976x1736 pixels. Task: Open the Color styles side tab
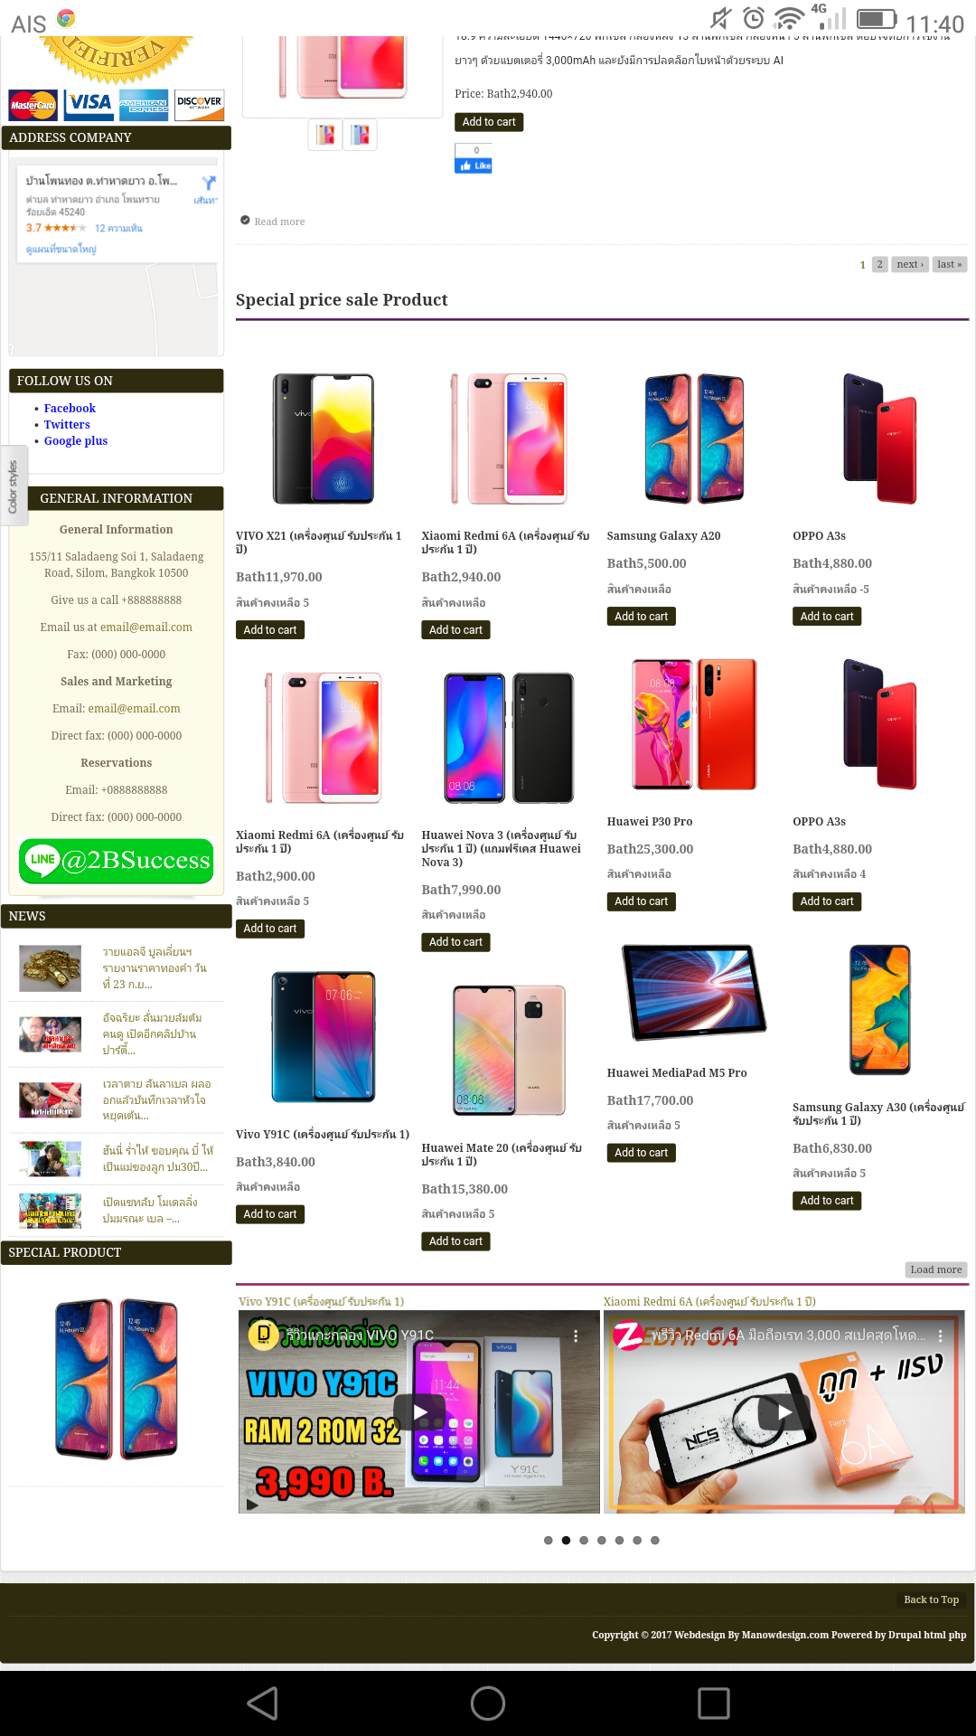pyautogui.click(x=14, y=486)
